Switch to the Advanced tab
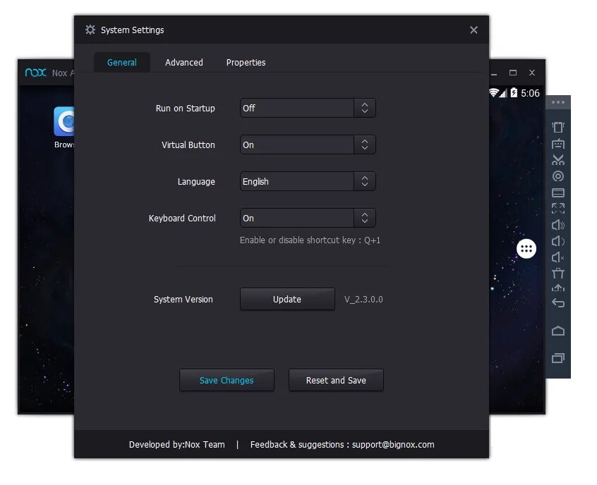The height and width of the screenshot is (485, 597). (183, 62)
